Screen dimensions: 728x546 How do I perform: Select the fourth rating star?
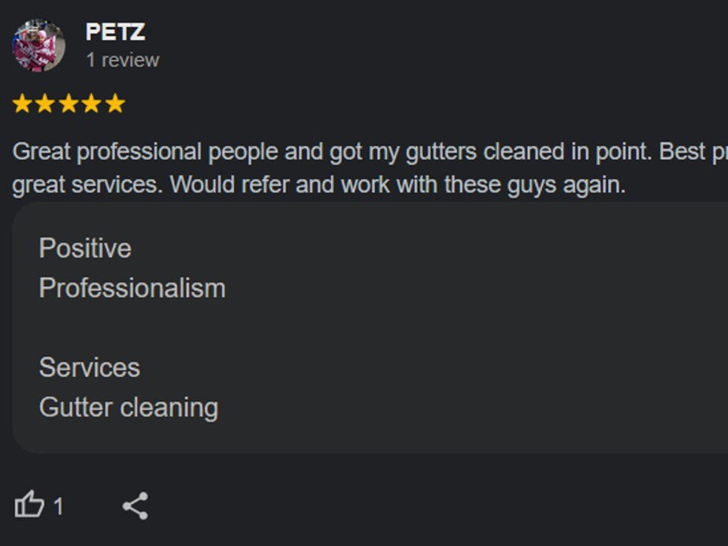coord(92,103)
